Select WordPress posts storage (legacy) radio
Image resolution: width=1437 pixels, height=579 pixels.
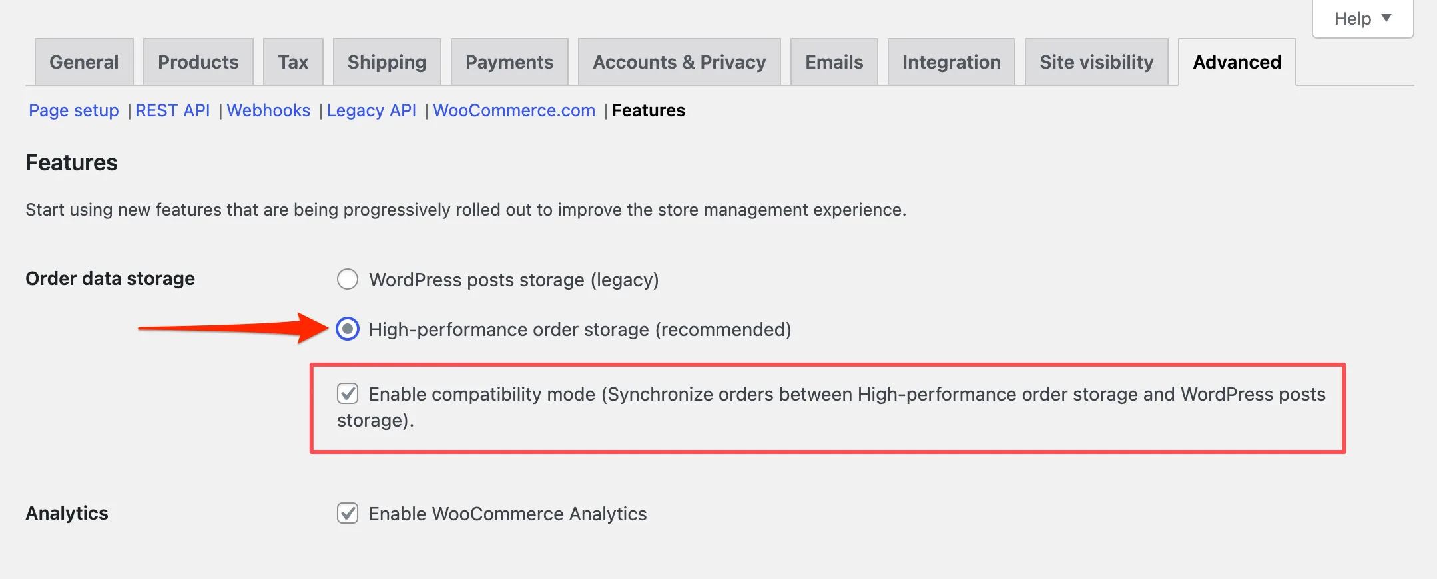click(x=348, y=279)
